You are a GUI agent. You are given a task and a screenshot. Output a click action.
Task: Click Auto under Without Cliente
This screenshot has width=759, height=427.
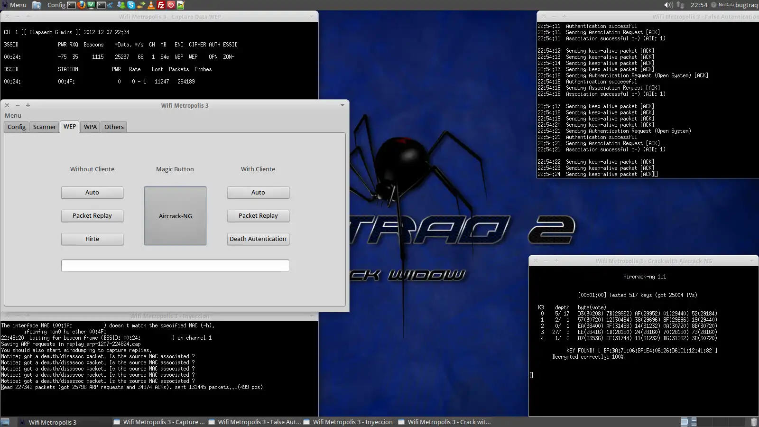click(x=92, y=192)
